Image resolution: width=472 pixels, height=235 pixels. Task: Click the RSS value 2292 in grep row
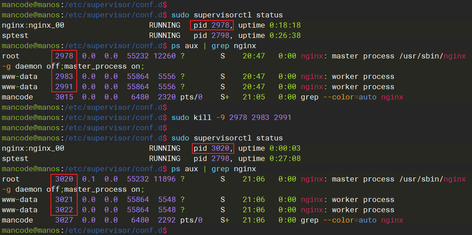coord(167,220)
